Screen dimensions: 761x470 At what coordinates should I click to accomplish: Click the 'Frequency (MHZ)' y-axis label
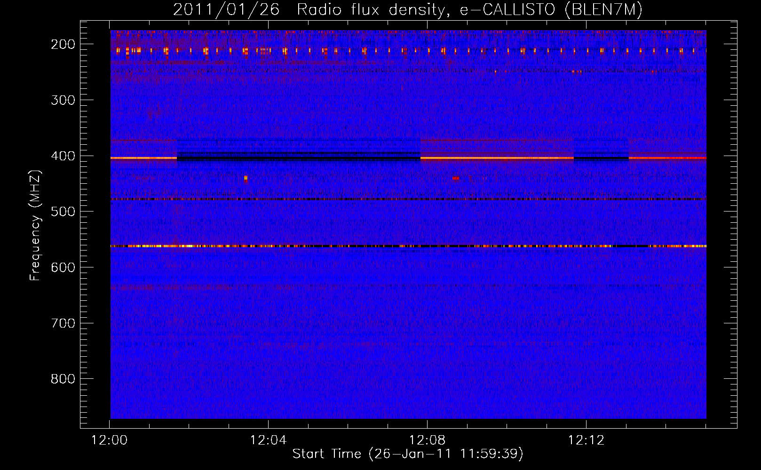(36, 226)
